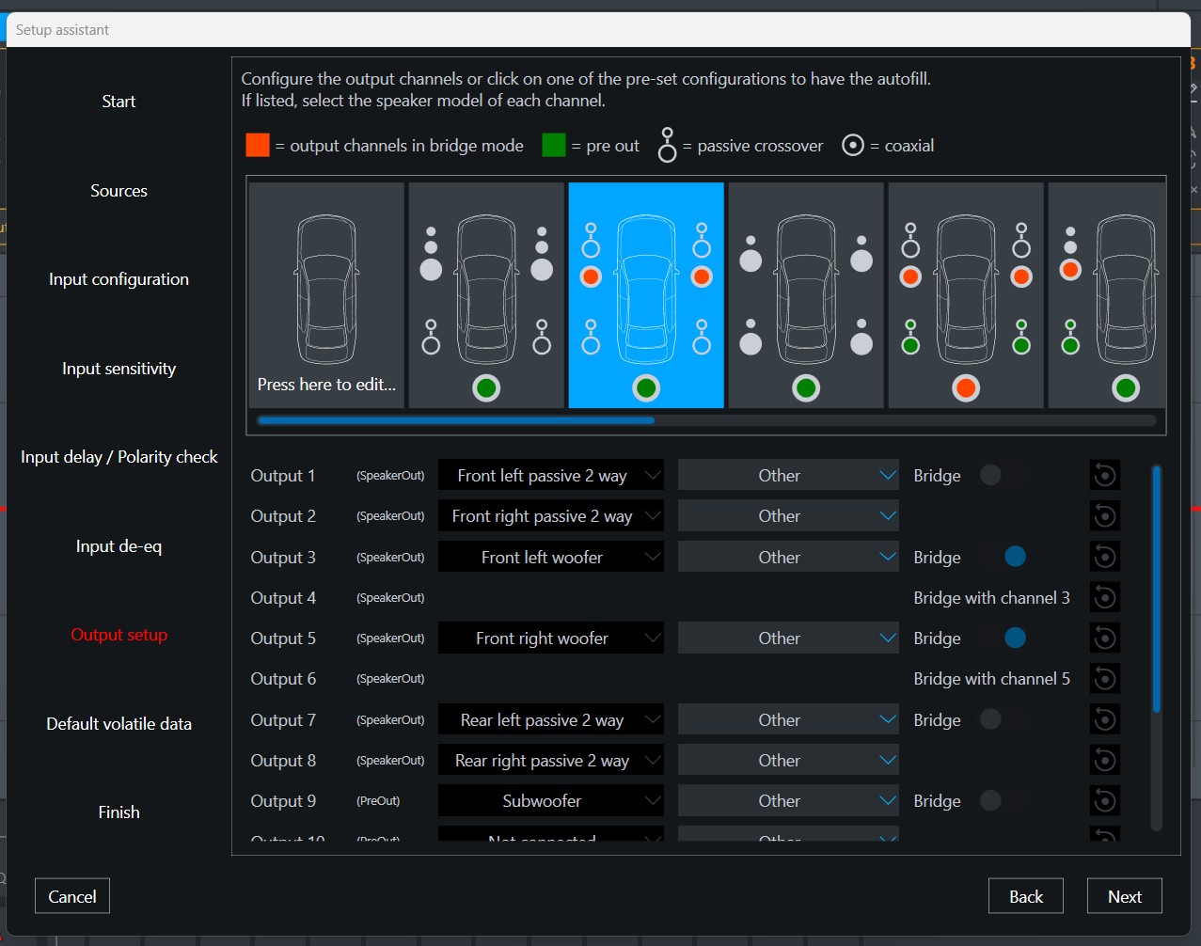
Task: Open the Other model dropdown on Output 7
Action: (788, 720)
